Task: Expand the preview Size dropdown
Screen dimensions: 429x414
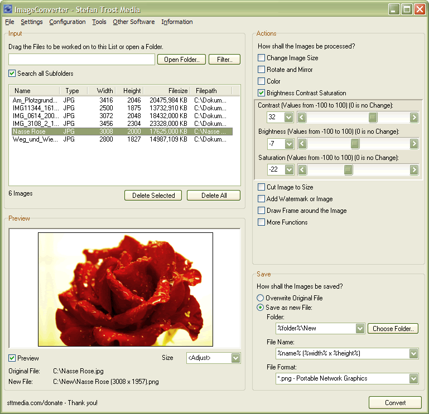Action: [235, 358]
